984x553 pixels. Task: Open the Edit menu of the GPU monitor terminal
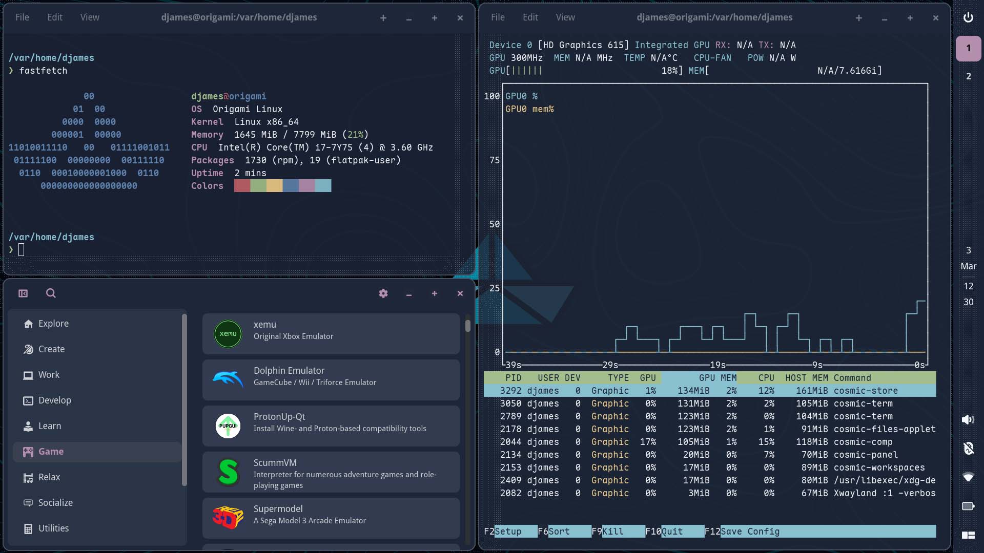pos(530,17)
